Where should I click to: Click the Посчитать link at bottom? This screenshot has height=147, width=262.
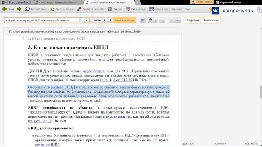coord(220,143)
